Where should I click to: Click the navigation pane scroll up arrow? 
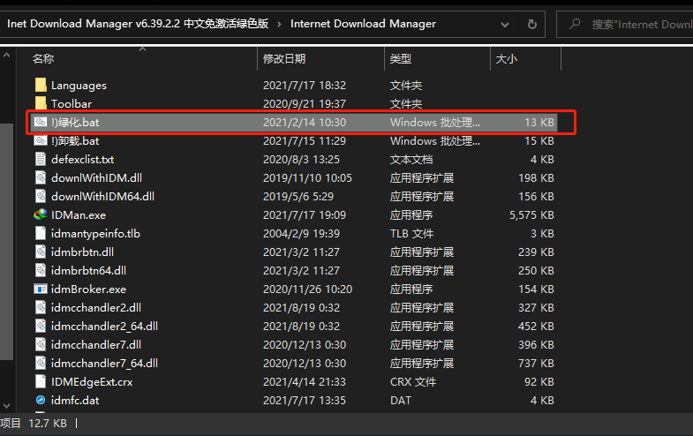[7, 56]
